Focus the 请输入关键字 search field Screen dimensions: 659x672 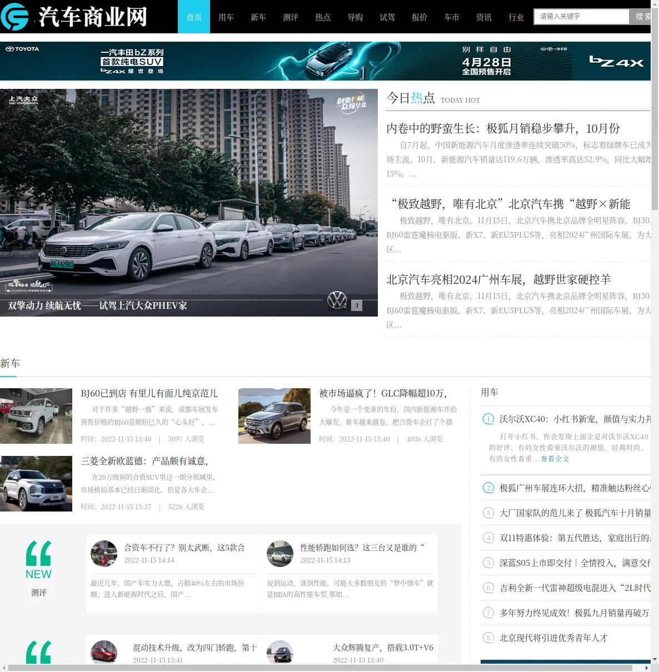tap(581, 17)
